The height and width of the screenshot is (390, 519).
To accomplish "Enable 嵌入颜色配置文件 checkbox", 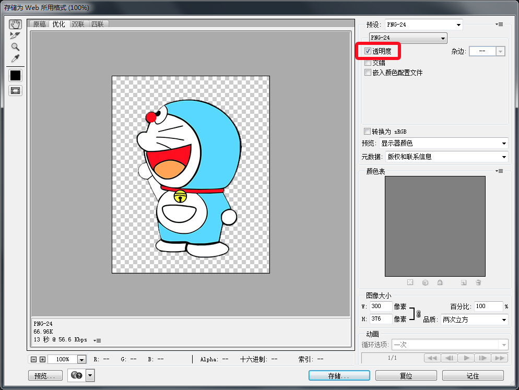I will point(368,72).
